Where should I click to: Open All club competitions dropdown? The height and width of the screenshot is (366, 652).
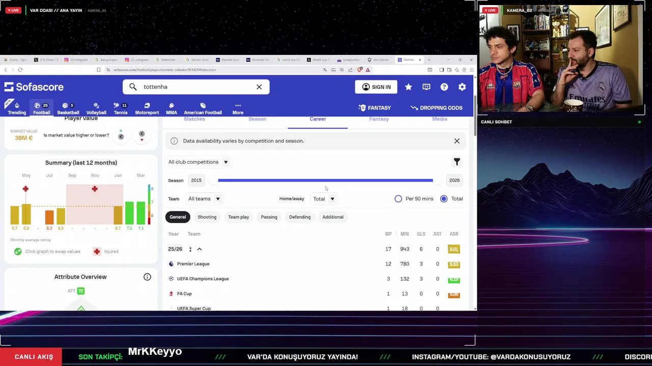click(198, 162)
